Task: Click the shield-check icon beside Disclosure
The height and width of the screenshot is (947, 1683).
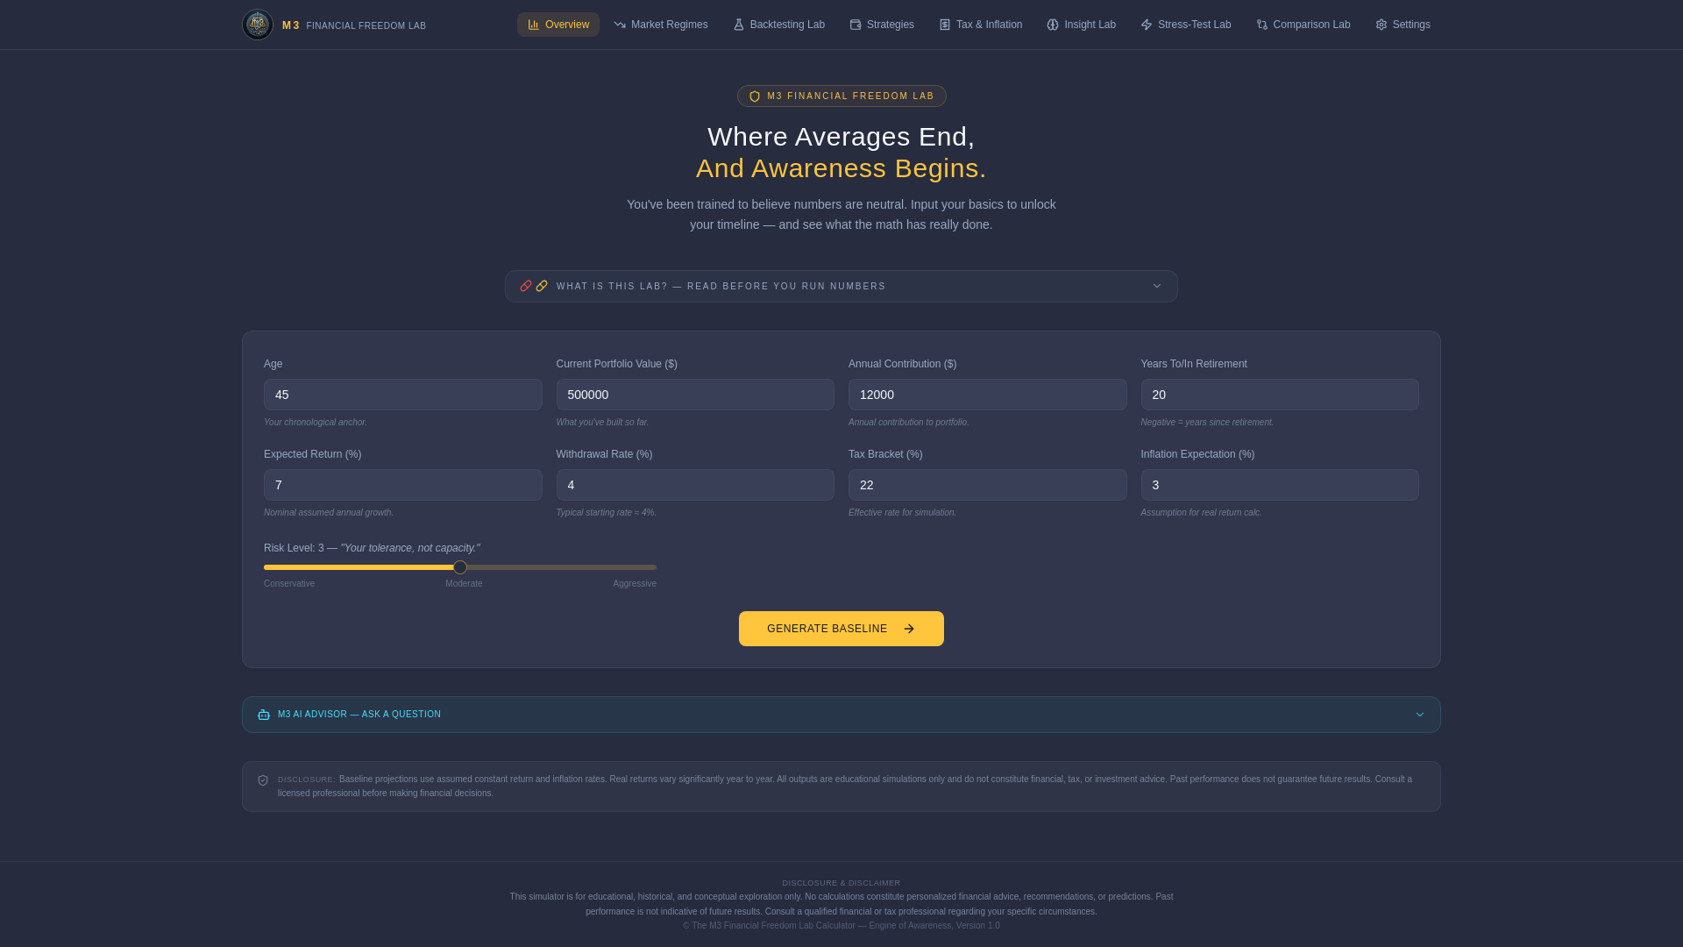Action: [x=263, y=780]
